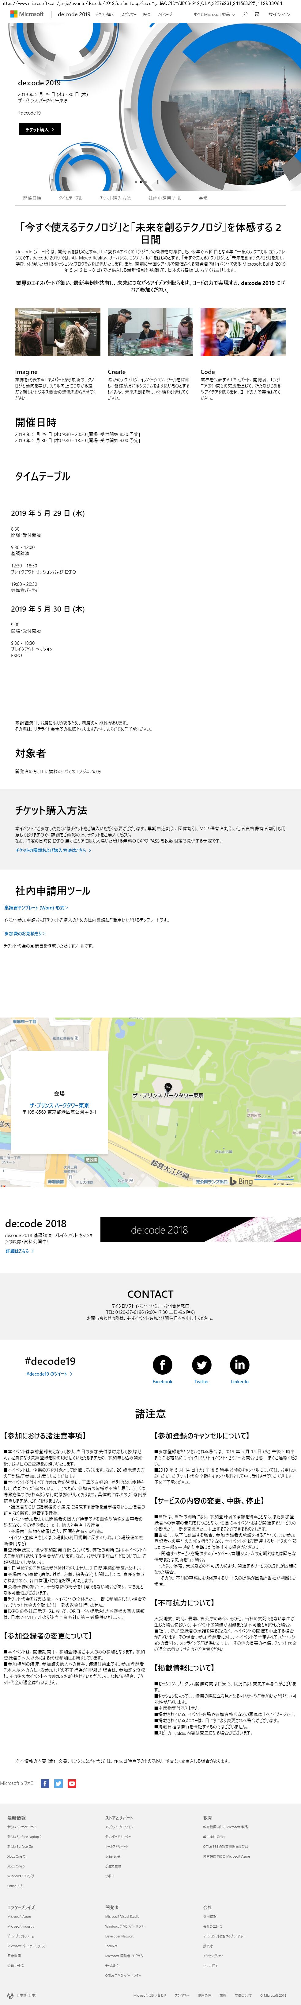Click the 諸注意 heading
This screenshot has width=301, height=2005.
[151, 1413]
